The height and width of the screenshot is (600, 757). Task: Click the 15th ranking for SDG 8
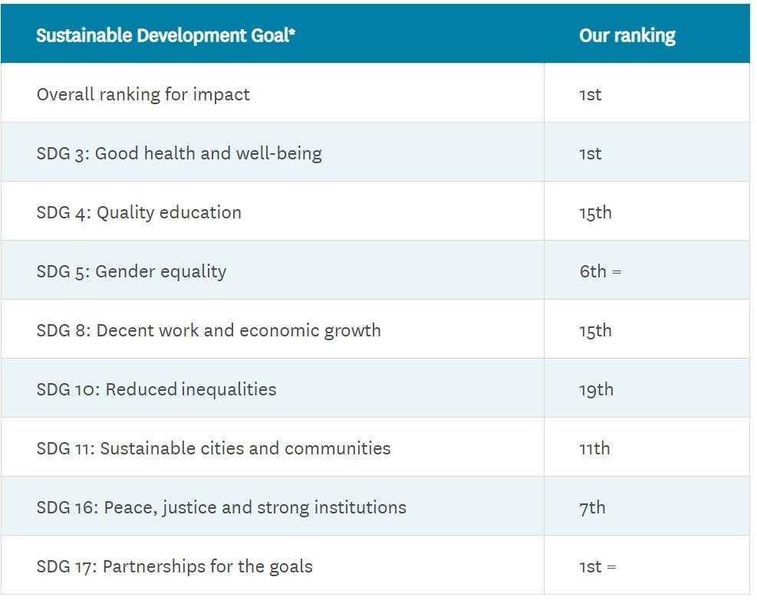coord(595,330)
